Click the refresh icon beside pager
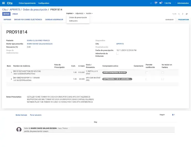 [187, 14]
